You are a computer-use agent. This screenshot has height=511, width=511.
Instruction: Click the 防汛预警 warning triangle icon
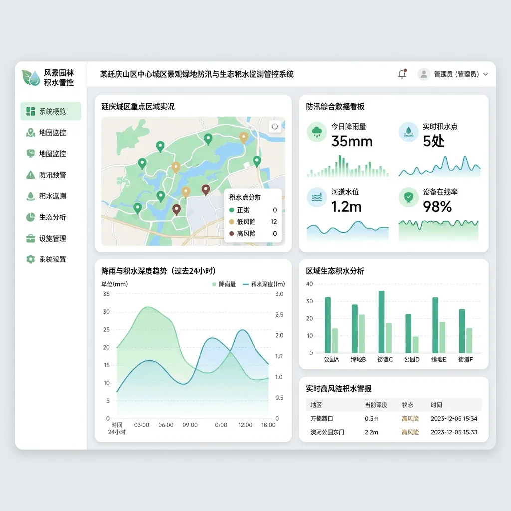click(x=30, y=175)
